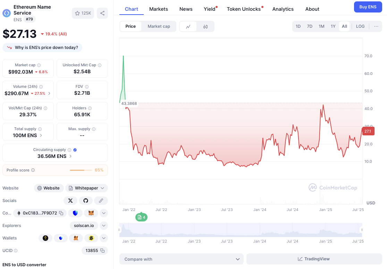Open Circulating supply info icon
387x269 pixels.
69,150
